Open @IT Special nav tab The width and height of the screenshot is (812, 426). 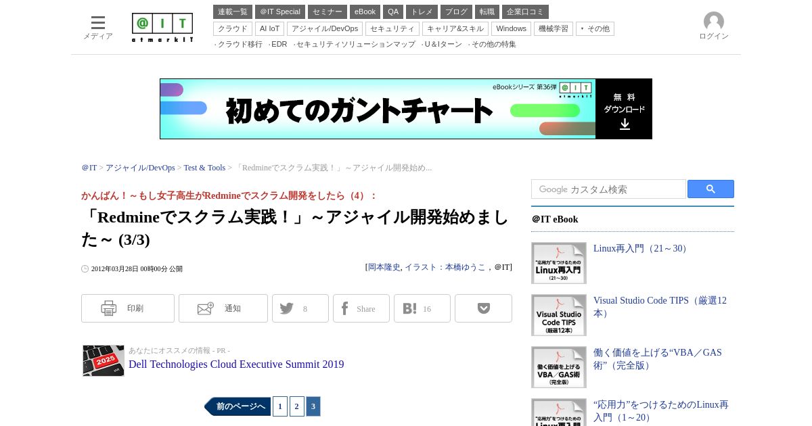click(x=280, y=11)
